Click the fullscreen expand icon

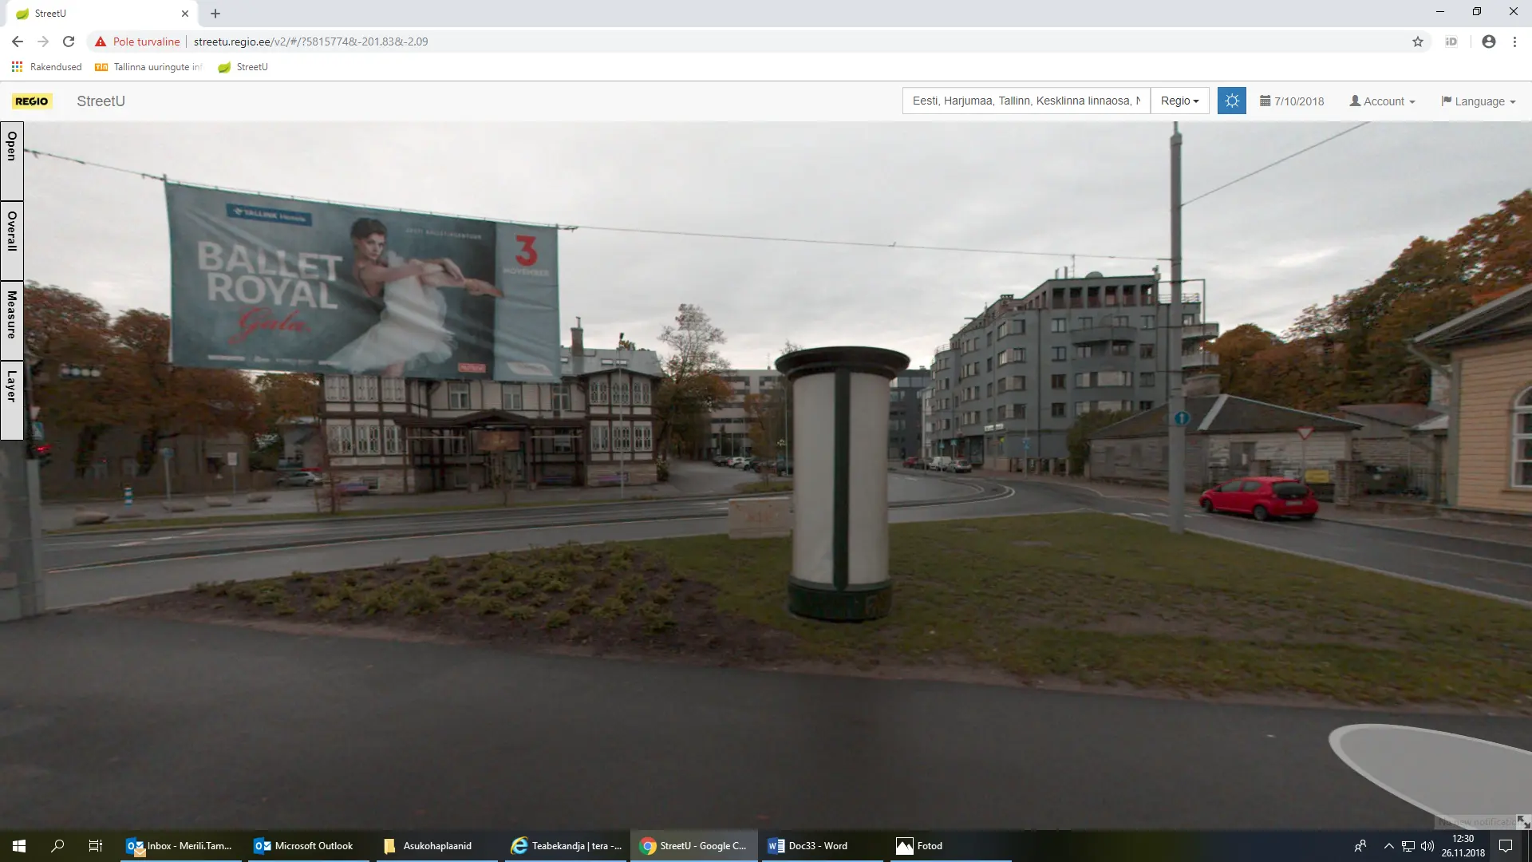tap(1522, 821)
